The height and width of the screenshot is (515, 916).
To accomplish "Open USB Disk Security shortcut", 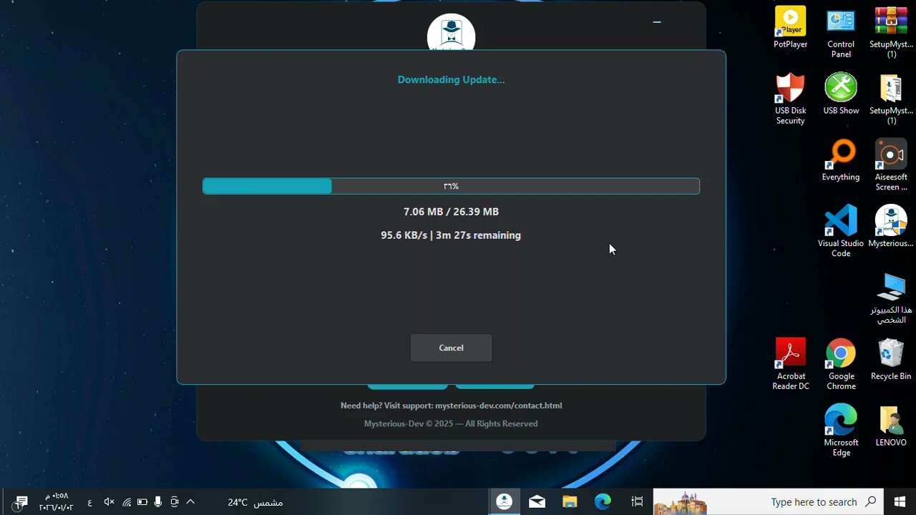I will [x=790, y=99].
